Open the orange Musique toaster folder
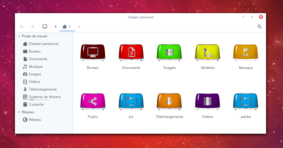This screenshot has height=148, width=283. pyautogui.click(x=246, y=52)
